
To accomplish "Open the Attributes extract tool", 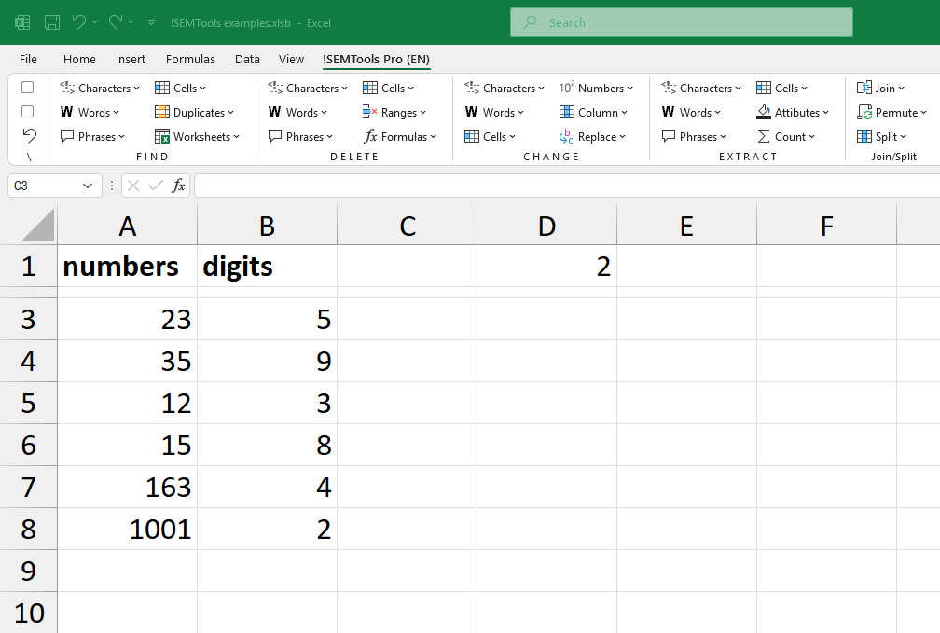I will pyautogui.click(x=793, y=112).
